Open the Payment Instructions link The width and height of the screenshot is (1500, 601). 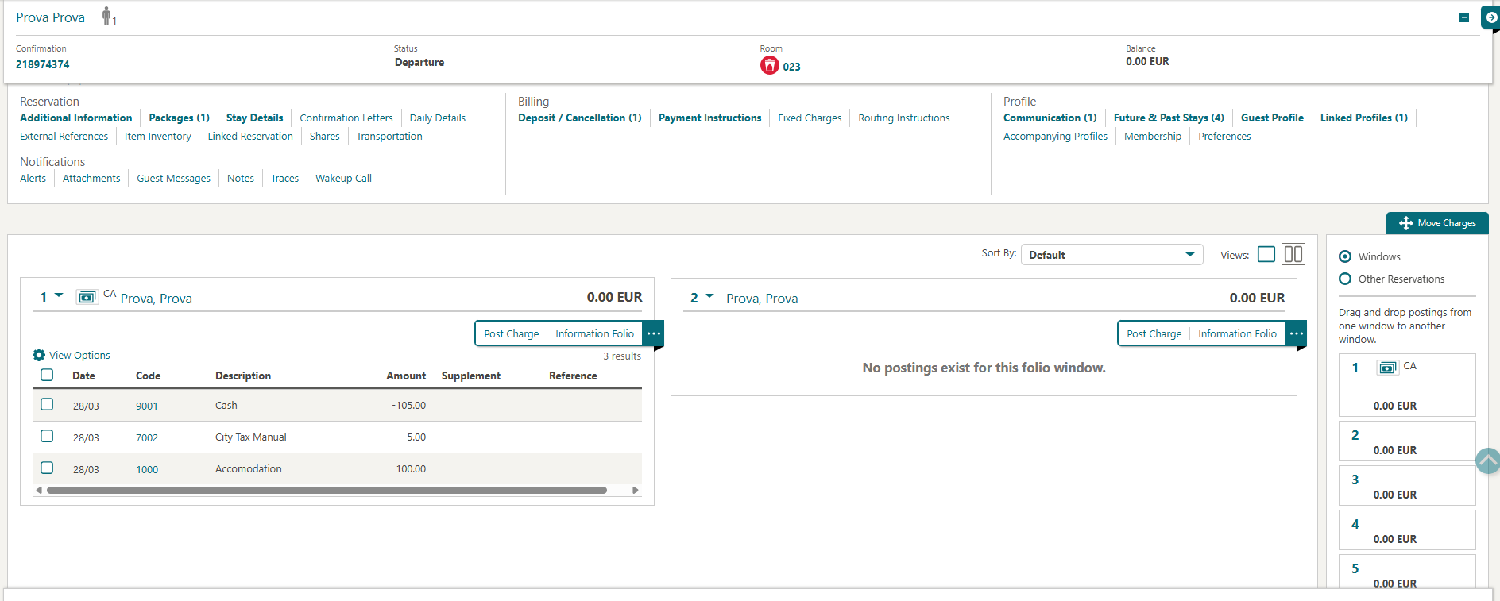pos(709,118)
